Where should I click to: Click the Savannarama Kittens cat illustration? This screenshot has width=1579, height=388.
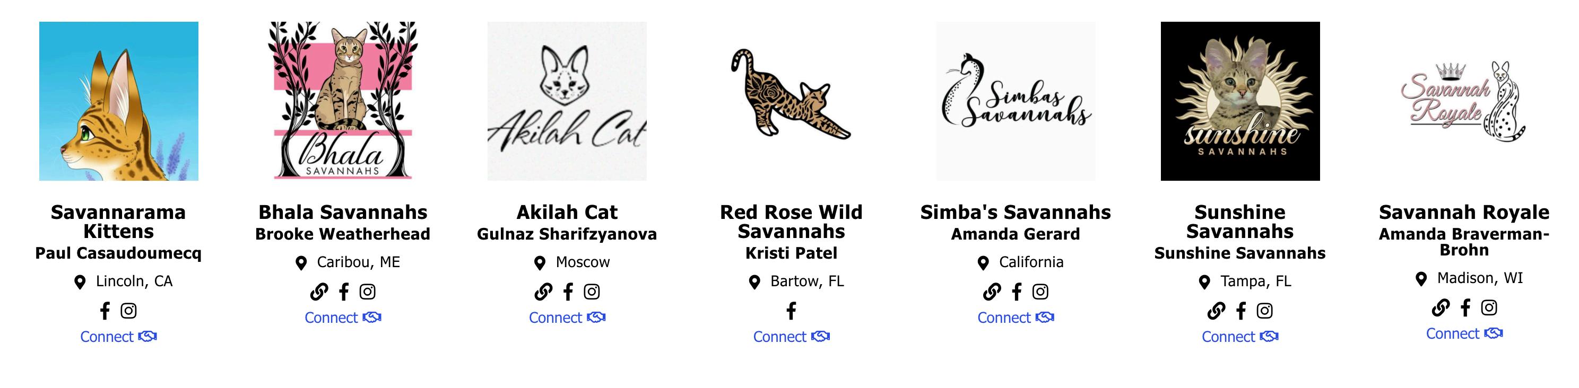(x=119, y=101)
